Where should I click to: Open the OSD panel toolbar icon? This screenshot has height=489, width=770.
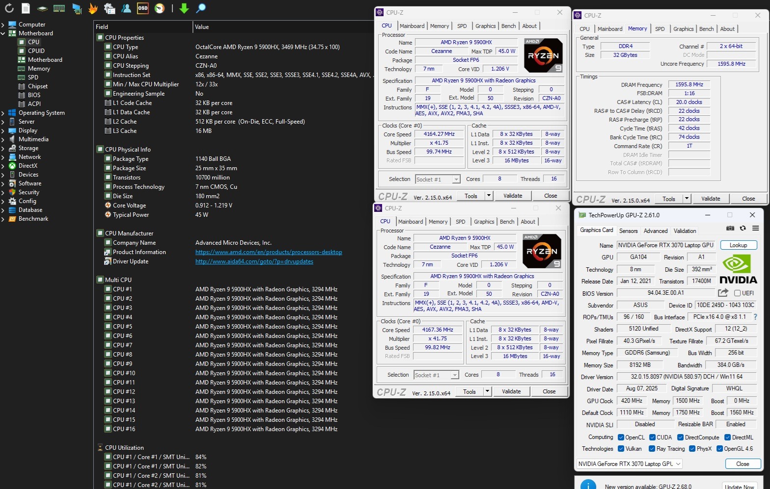(143, 8)
